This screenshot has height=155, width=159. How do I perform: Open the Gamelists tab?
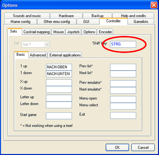(141, 22)
